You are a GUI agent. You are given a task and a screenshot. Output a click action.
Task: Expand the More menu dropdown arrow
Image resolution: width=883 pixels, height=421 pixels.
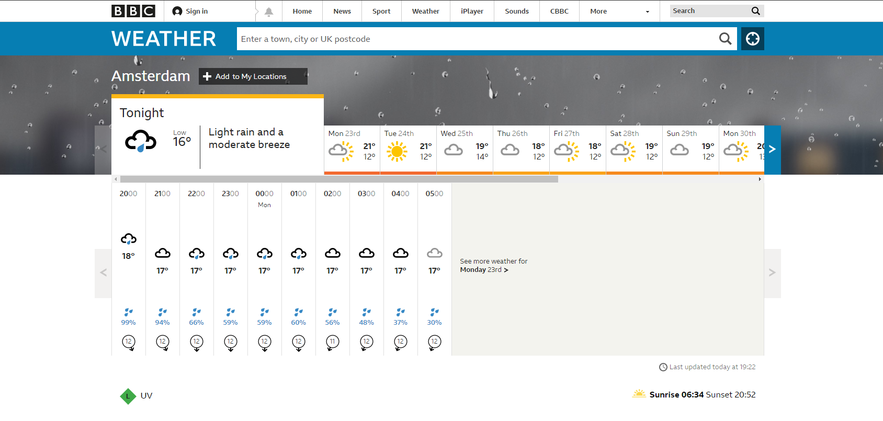tap(648, 12)
